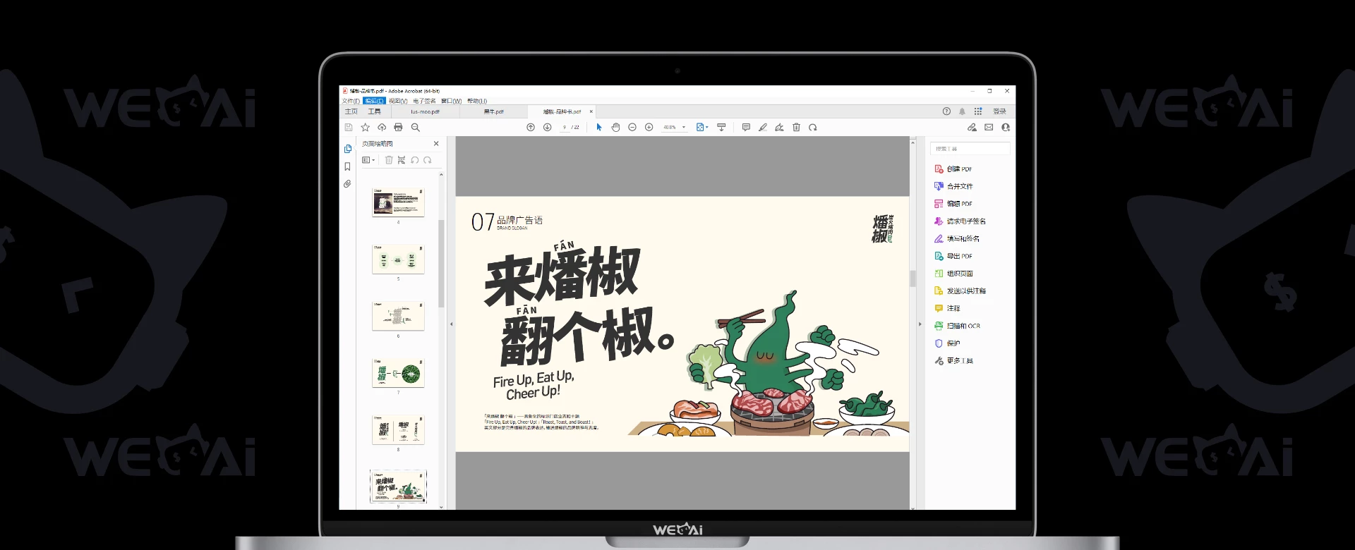The height and width of the screenshot is (550, 1355).
Task: Click the 登录 sign-in button
Action: (999, 111)
